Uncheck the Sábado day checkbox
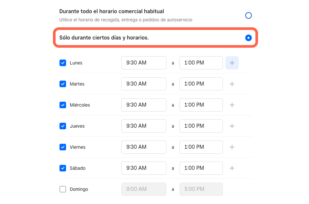This screenshot has height=204, width=309. pos(63,168)
